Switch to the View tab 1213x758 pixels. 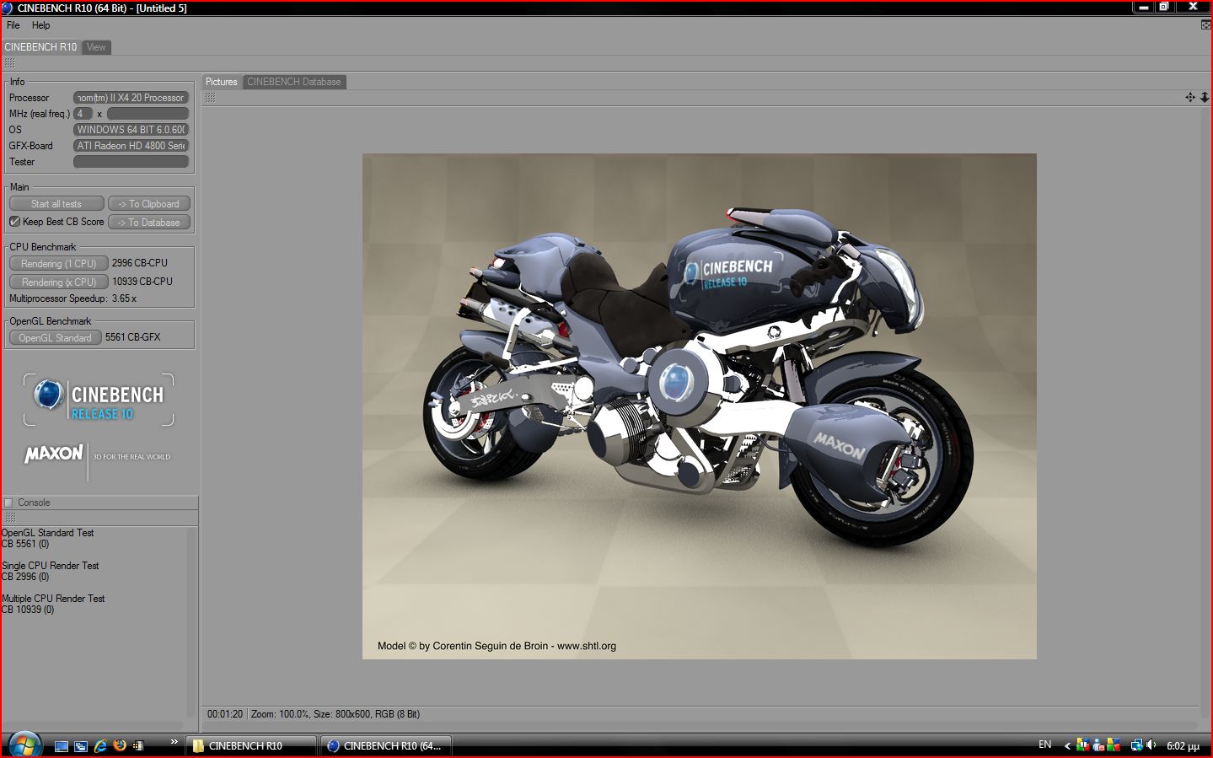pos(96,47)
